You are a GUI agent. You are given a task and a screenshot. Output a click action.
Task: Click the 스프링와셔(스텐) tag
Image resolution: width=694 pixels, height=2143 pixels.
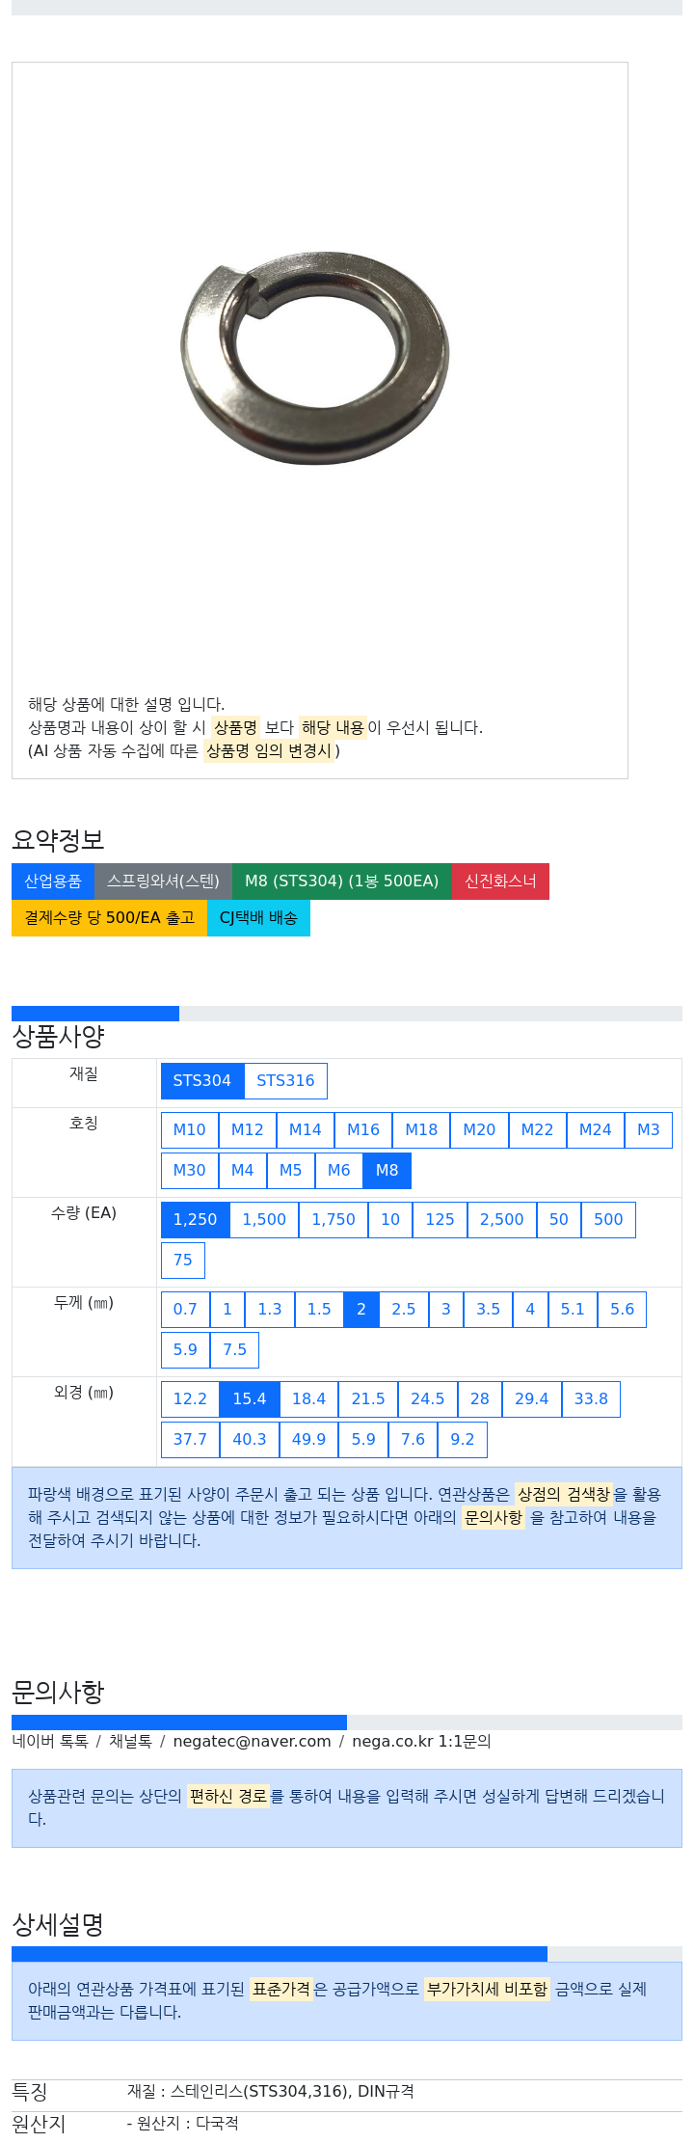click(163, 882)
